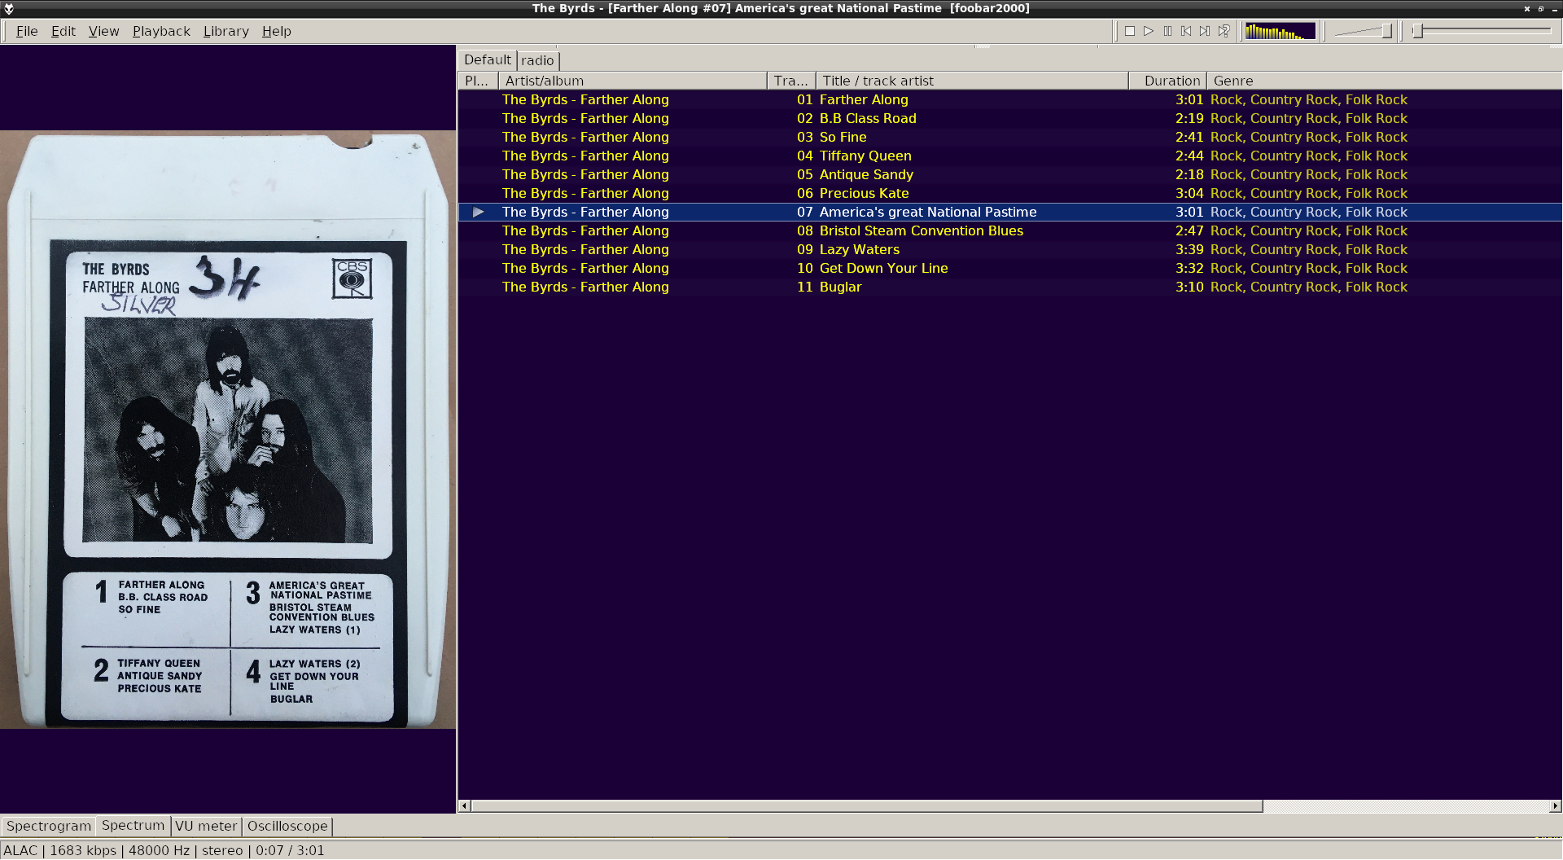Select track 02 B.B Class Road

click(1009, 118)
